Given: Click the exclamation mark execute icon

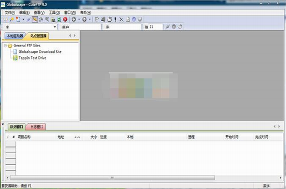Looking at the screenshot, I should pyautogui.click(x=115, y=19).
